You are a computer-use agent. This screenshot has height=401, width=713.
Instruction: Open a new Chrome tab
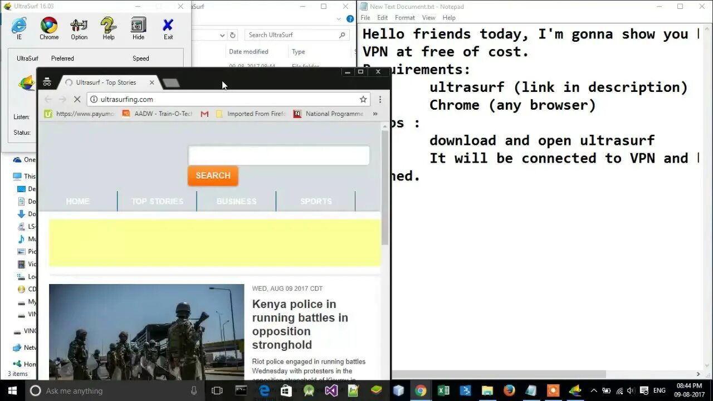coord(170,83)
